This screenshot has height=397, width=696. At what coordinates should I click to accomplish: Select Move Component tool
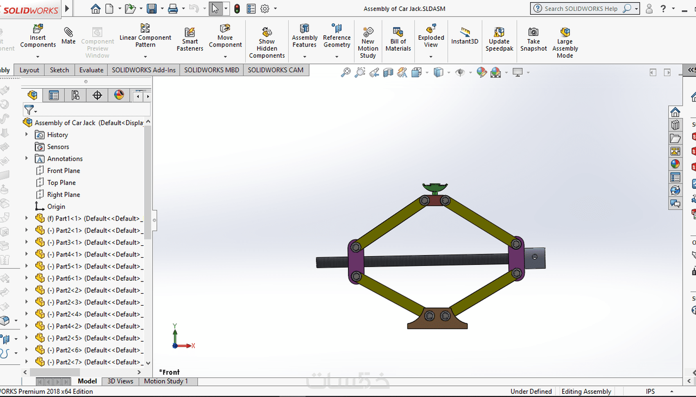(x=225, y=36)
